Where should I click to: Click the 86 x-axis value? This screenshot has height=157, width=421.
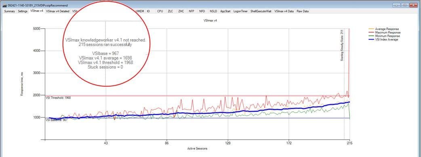click(167, 143)
